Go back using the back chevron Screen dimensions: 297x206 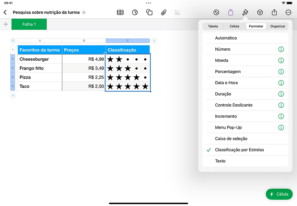pyautogui.click(x=5, y=12)
